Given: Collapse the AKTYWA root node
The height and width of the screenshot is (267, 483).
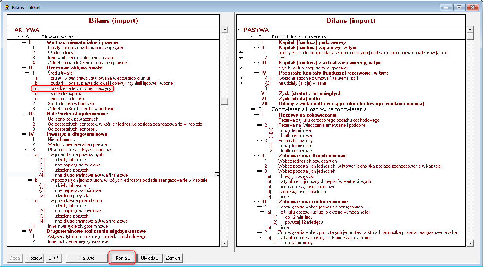Looking at the screenshot, I should point(11,30).
